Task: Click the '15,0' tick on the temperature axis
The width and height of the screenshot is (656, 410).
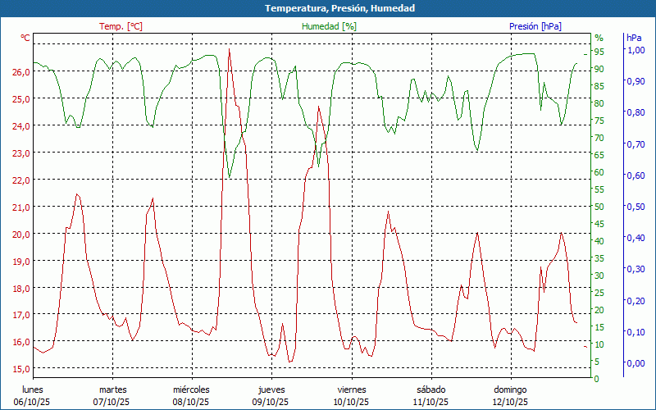Action: 21,369
